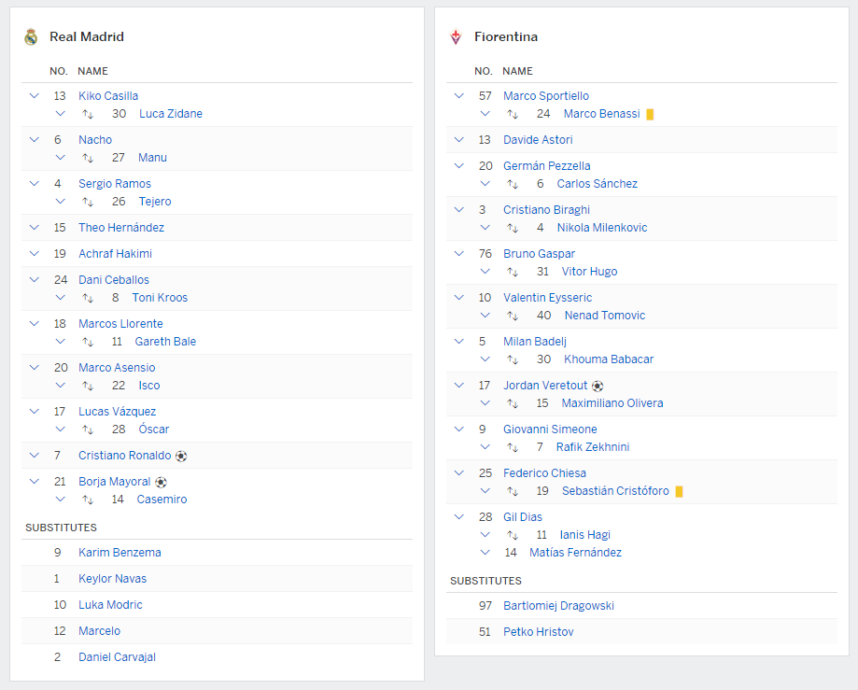The height and width of the screenshot is (690, 858).
Task: Expand Kiko Casilla row chevron
Action: pos(35,96)
